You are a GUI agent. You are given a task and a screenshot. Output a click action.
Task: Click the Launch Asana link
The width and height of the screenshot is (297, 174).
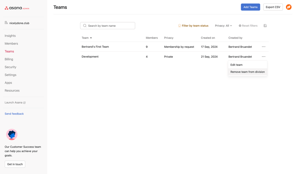point(15,103)
